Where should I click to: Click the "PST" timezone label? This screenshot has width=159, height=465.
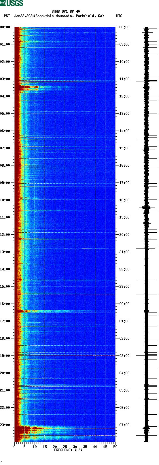[7, 16]
